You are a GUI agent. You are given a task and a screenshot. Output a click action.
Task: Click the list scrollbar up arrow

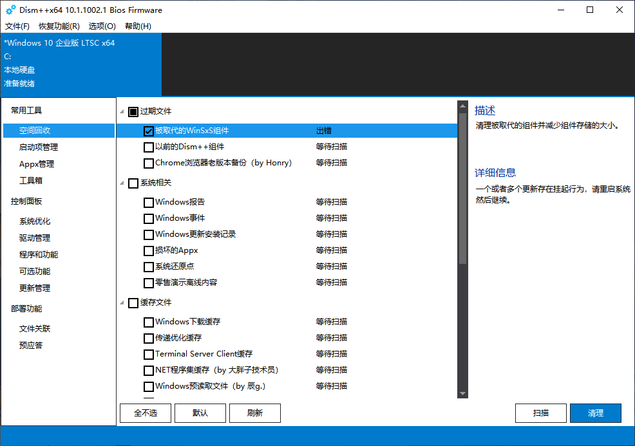click(x=462, y=106)
